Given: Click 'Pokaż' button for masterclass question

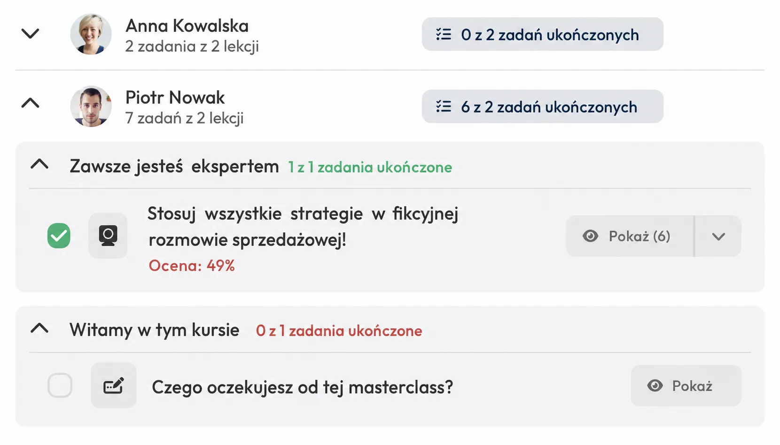Looking at the screenshot, I should pyautogui.click(x=686, y=386).
